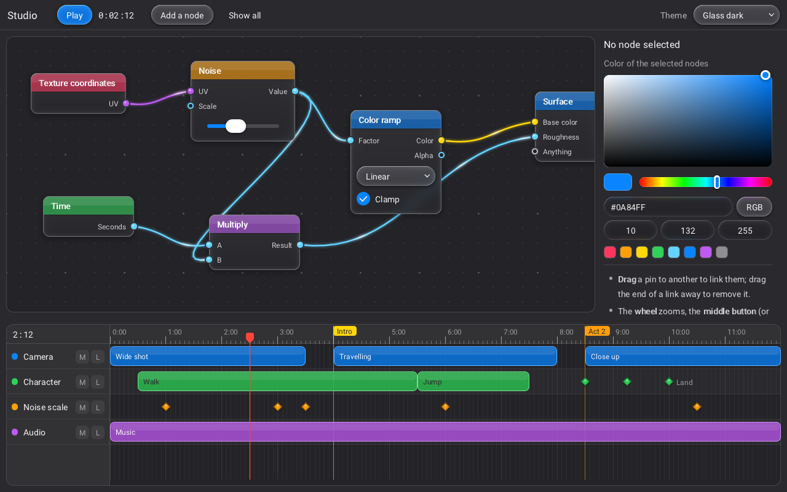Image resolution: width=787 pixels, height=492 pixels.
Task: Click the Seconds output pin on Time node
Action: [x=134, y=226]
